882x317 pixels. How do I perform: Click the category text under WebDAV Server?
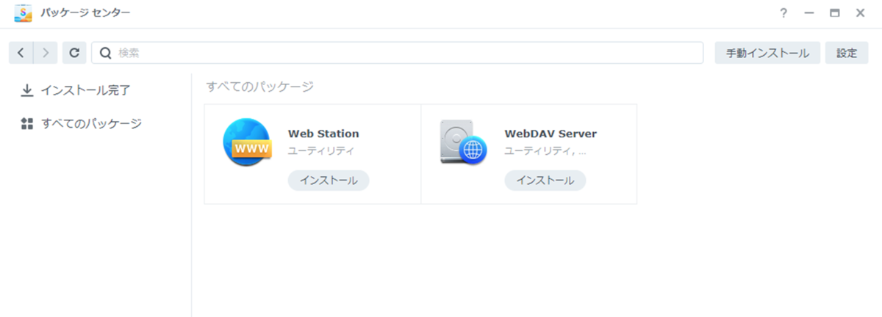[x=545, y=151]
